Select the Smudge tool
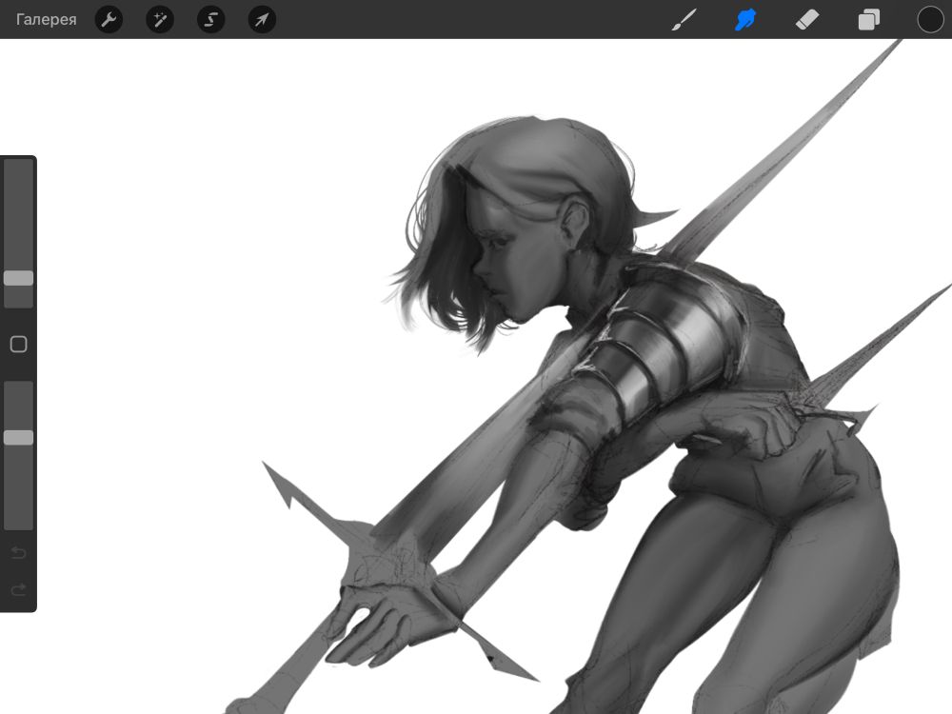Screen dimensions: 952x714 point(745,19)
